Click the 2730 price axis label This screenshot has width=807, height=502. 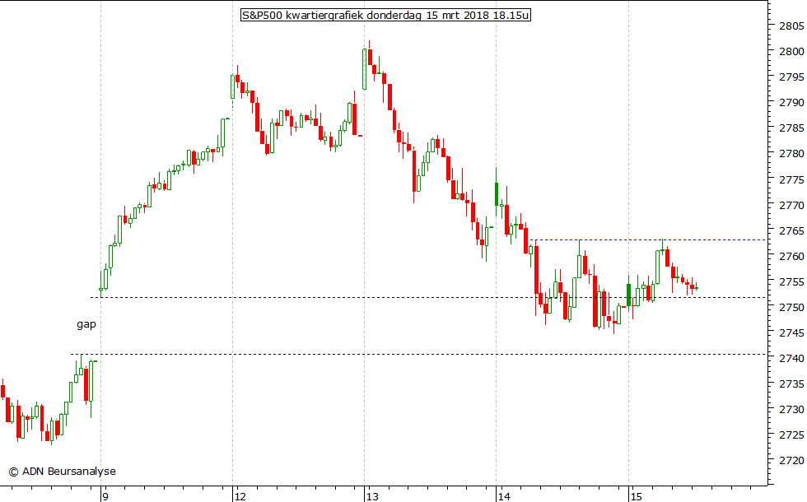click(791, 410)
